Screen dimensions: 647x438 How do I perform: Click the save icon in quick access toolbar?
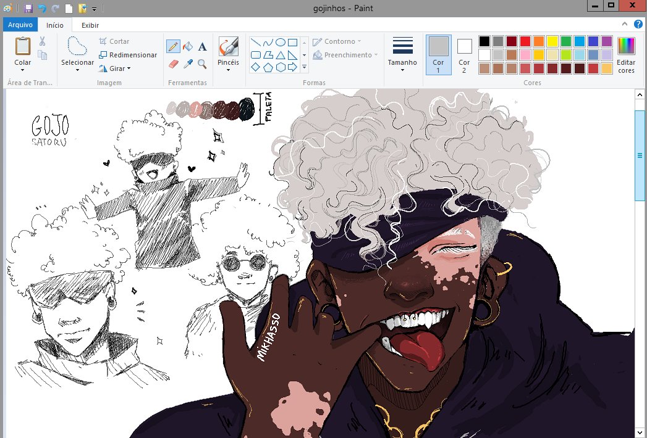coord(28,8)
